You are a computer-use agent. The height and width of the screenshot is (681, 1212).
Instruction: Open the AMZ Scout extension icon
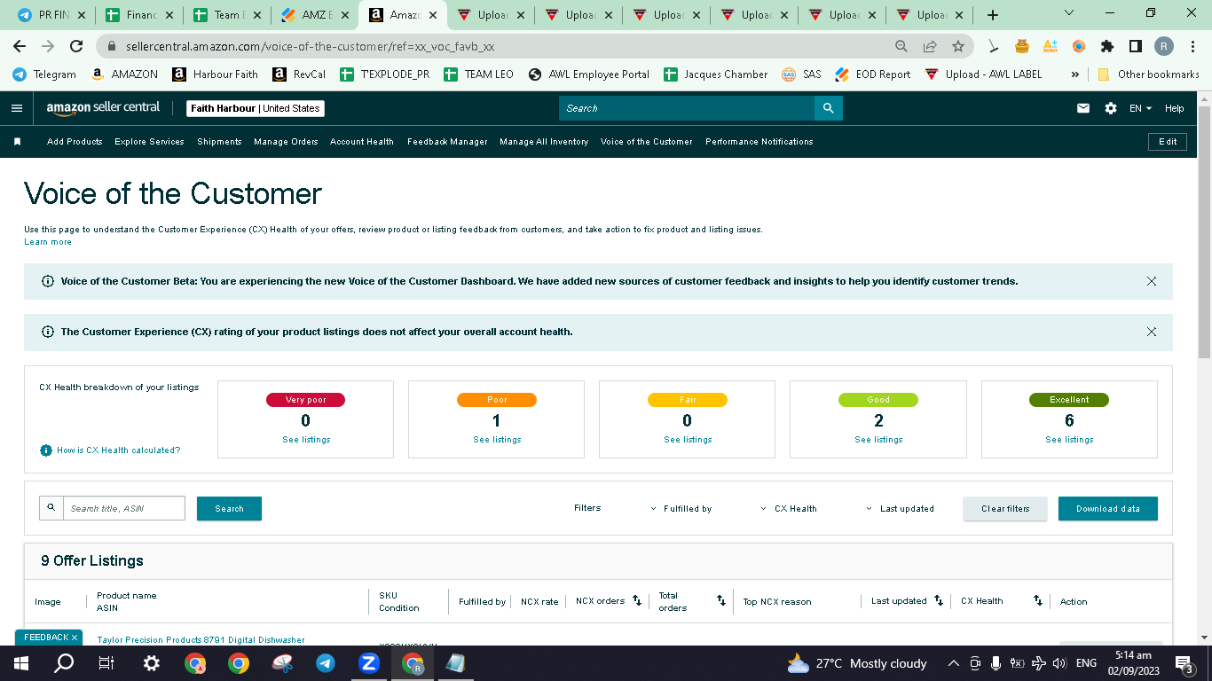pyautogui.click(x=1051, y=46)
